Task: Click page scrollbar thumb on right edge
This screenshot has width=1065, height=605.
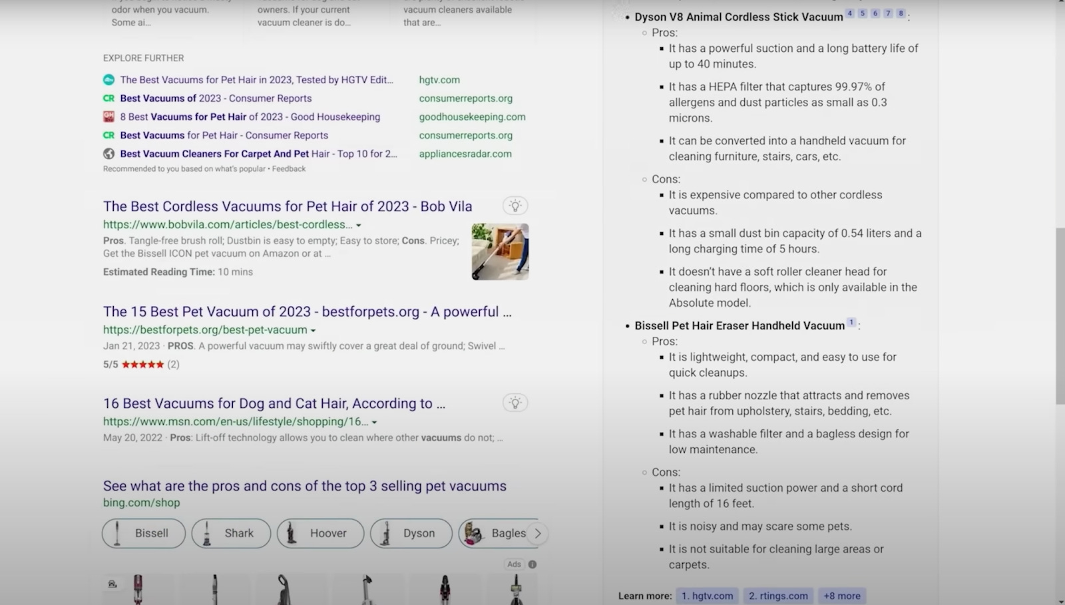Action: coord(1060,316)
